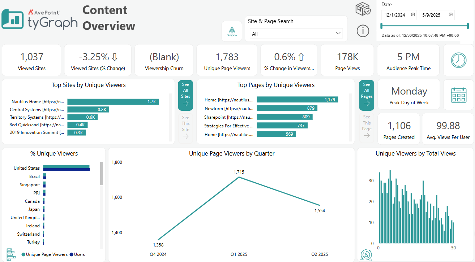The width and height of the screenshot is (475, 262).
Task: Click Page Views 178K card
Action: click(347, 60)
